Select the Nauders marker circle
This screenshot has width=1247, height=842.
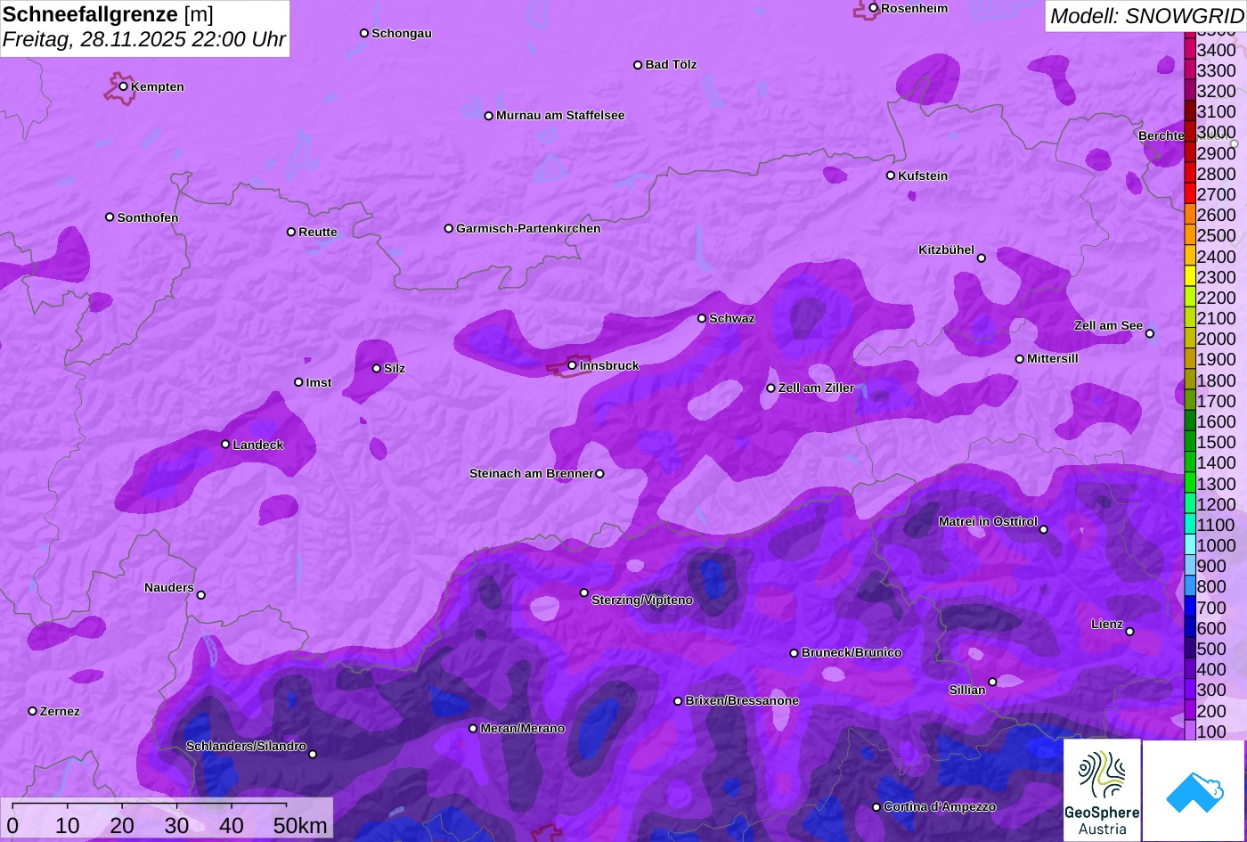click(x=201, y=595)
